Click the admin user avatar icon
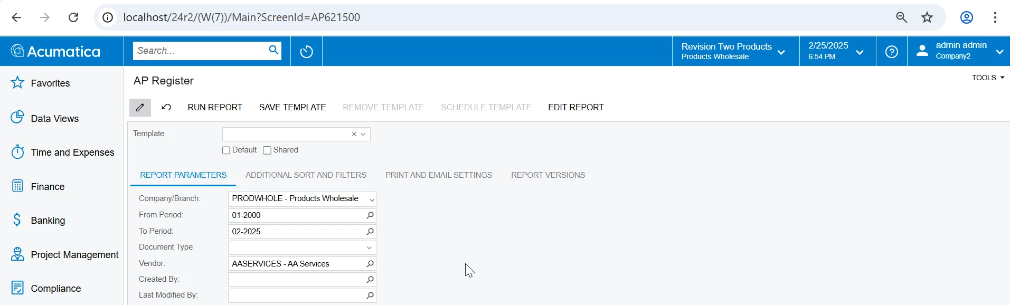This screenshot has height=305, width=1010. pyautogui.click(x=922, y=51)
